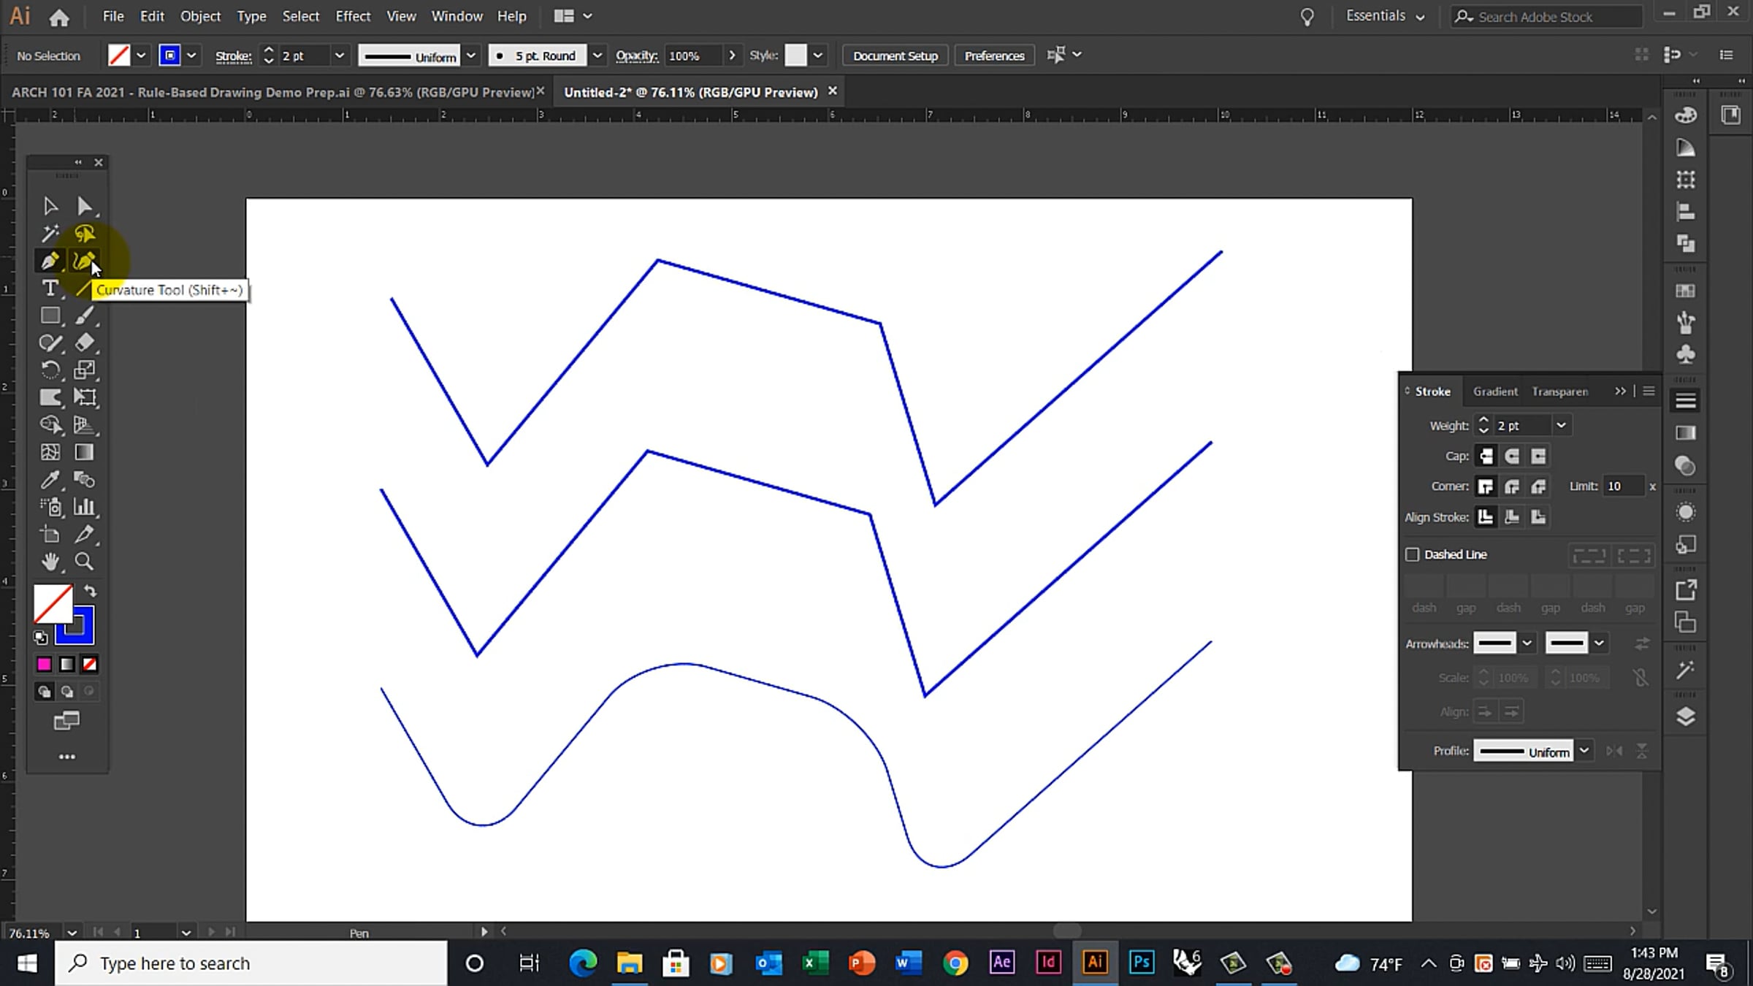Activate the Zoom tool
1753x986 pixels.
[84, 562]
